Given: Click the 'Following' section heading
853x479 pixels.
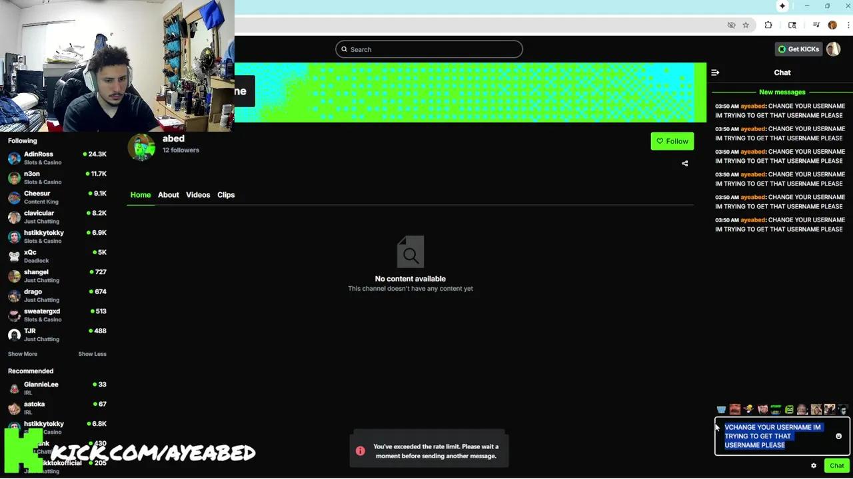Looking at the screenshot, I should (23, 141).
